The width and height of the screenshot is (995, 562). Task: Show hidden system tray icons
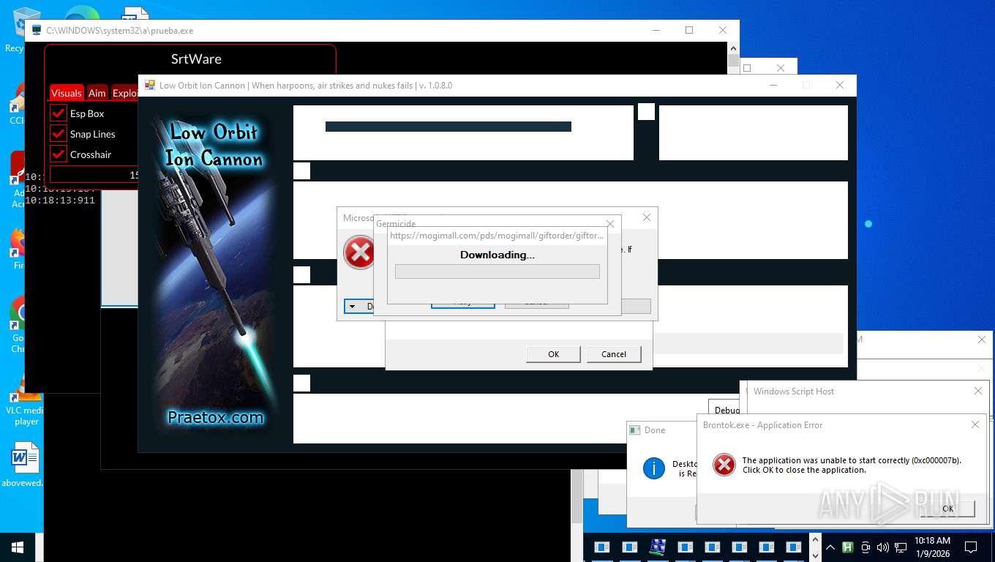pos(830,547)
